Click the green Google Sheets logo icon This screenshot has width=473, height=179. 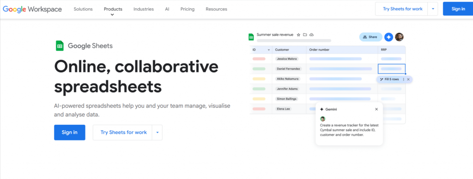[x=60, y=46]
